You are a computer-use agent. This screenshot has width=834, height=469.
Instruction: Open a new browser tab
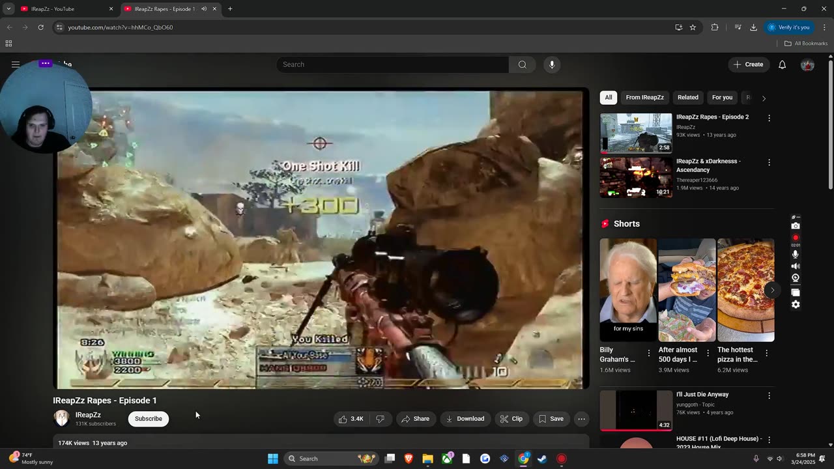pos(230,9)
